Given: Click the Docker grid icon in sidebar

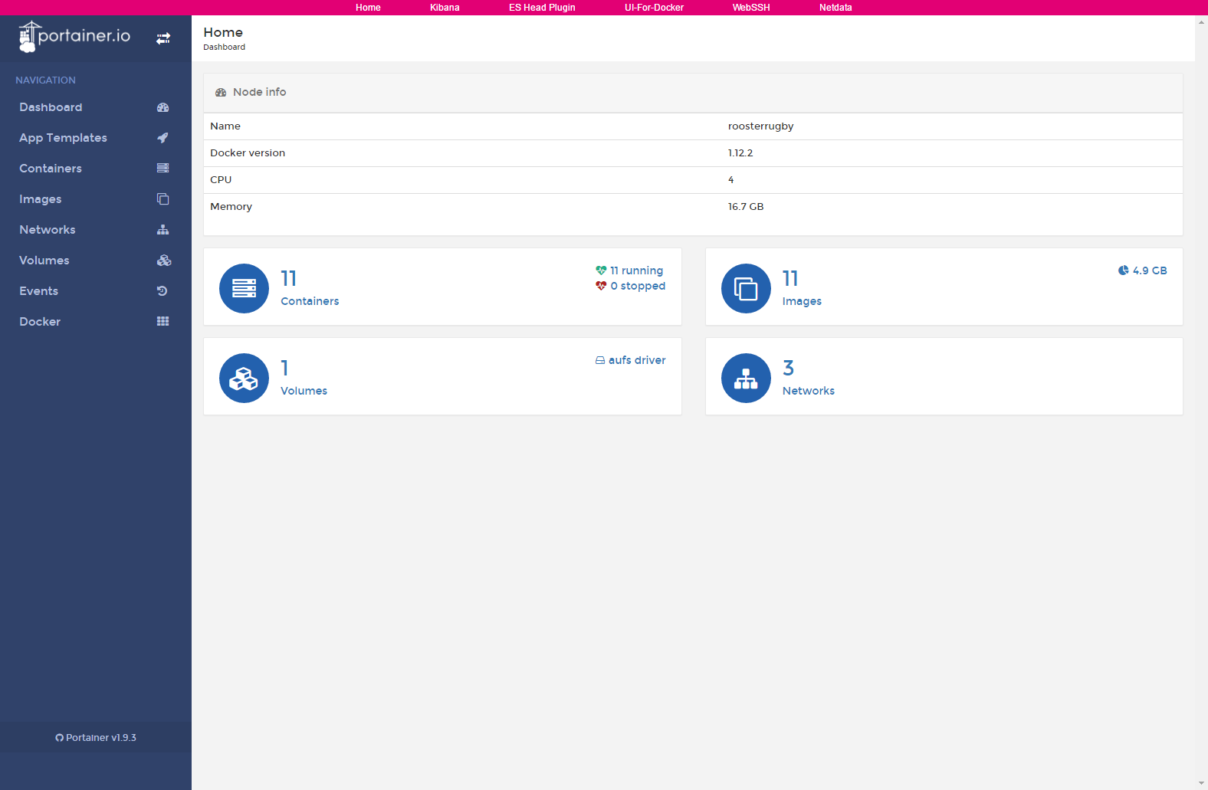Looking at the screenshot, I should tap(162, 321).
